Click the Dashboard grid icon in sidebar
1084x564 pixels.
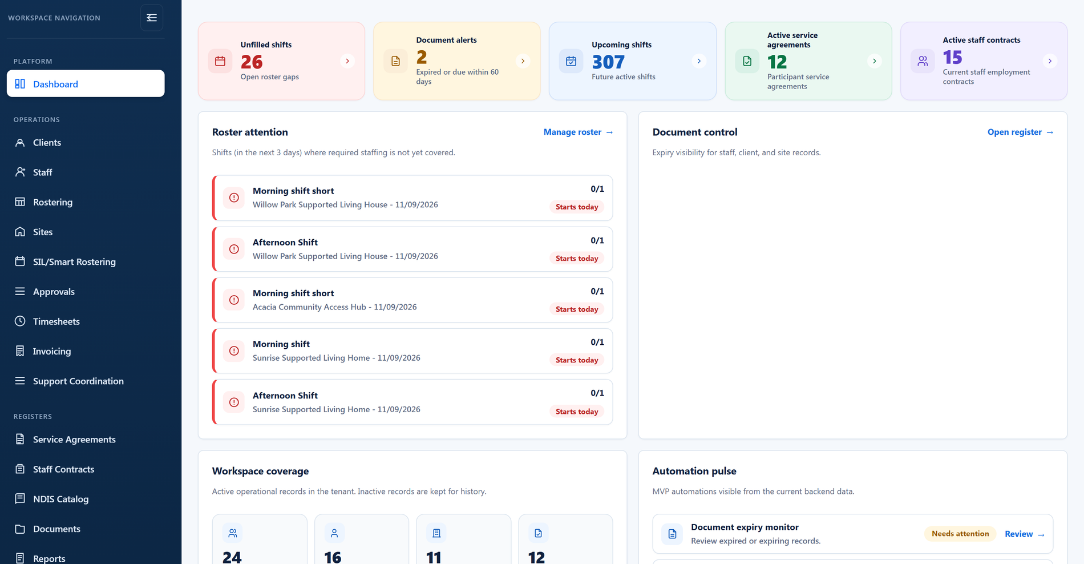[20, 84]
